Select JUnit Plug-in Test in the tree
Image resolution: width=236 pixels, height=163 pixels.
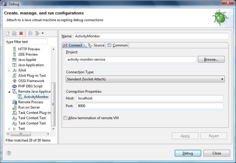coord(32,76)
